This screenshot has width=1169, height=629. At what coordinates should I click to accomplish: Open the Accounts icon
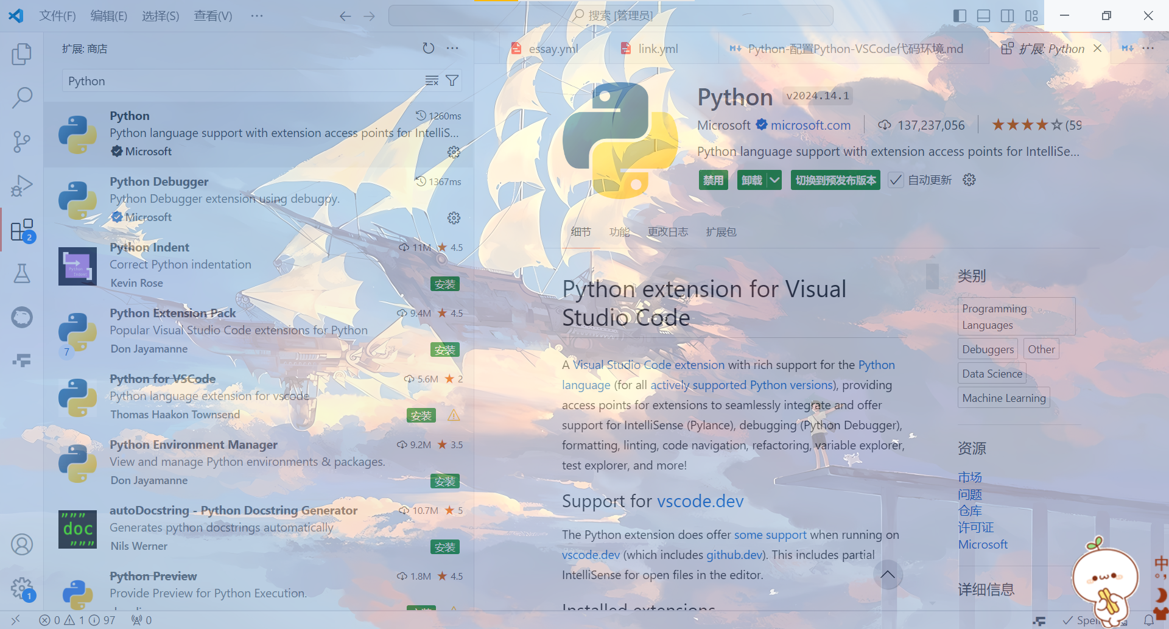[x=22, y=544]
